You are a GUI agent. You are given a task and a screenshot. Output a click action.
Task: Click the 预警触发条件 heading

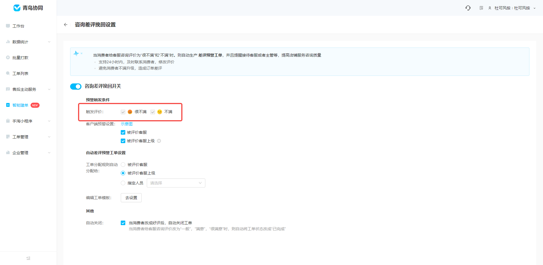point(98,100)
